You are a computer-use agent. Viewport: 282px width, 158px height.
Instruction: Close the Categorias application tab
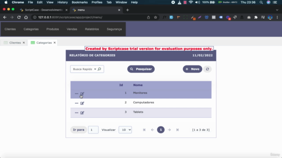pos(55,43)
